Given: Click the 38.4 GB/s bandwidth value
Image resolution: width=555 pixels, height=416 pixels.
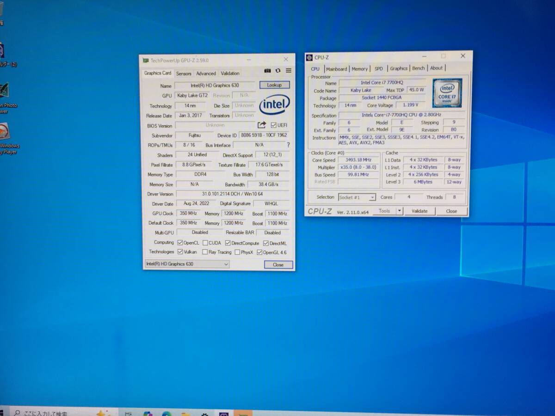Looking at the screenshot, I should pos(269,184).
